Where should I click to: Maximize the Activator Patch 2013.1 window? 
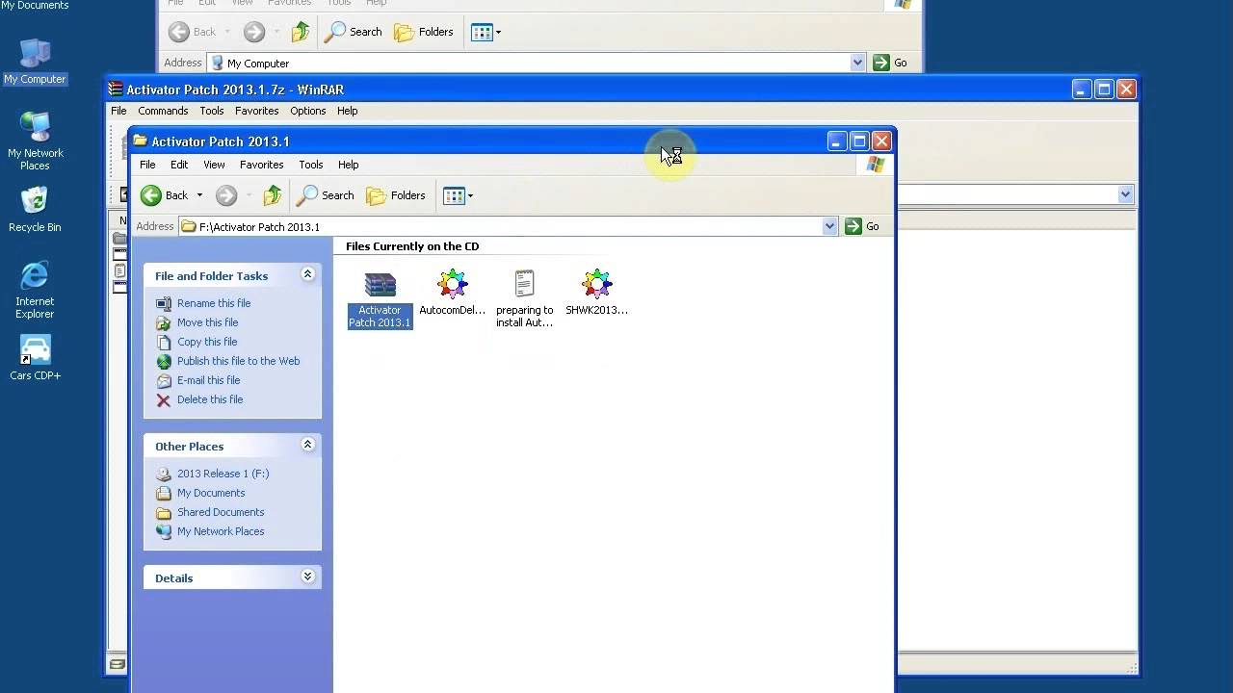(859, 141)
